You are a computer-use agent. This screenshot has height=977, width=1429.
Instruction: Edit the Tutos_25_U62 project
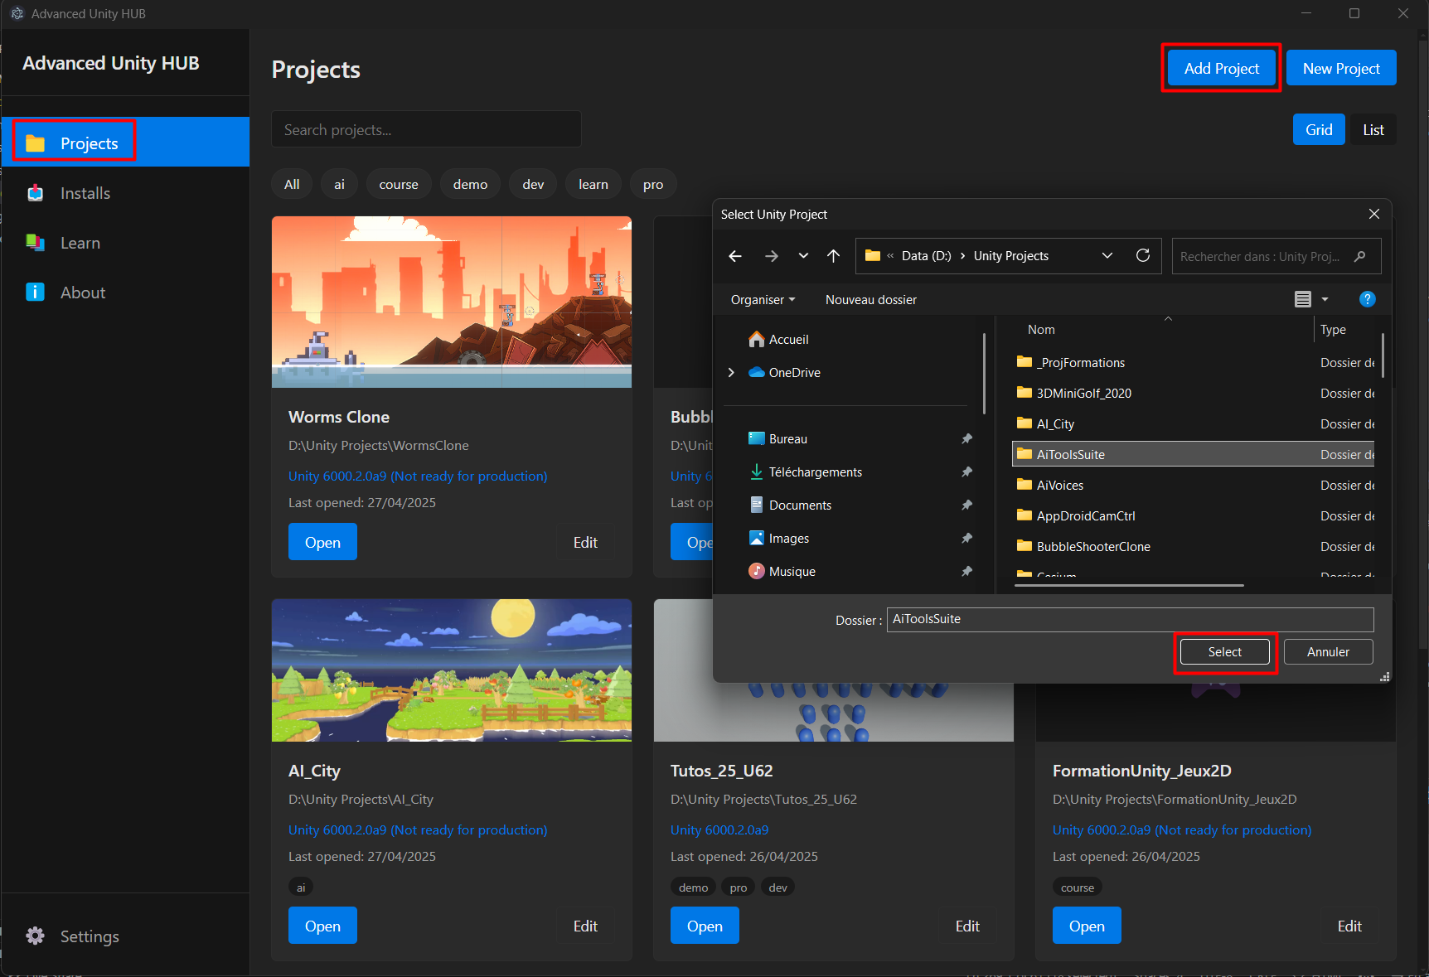(967, 926)
